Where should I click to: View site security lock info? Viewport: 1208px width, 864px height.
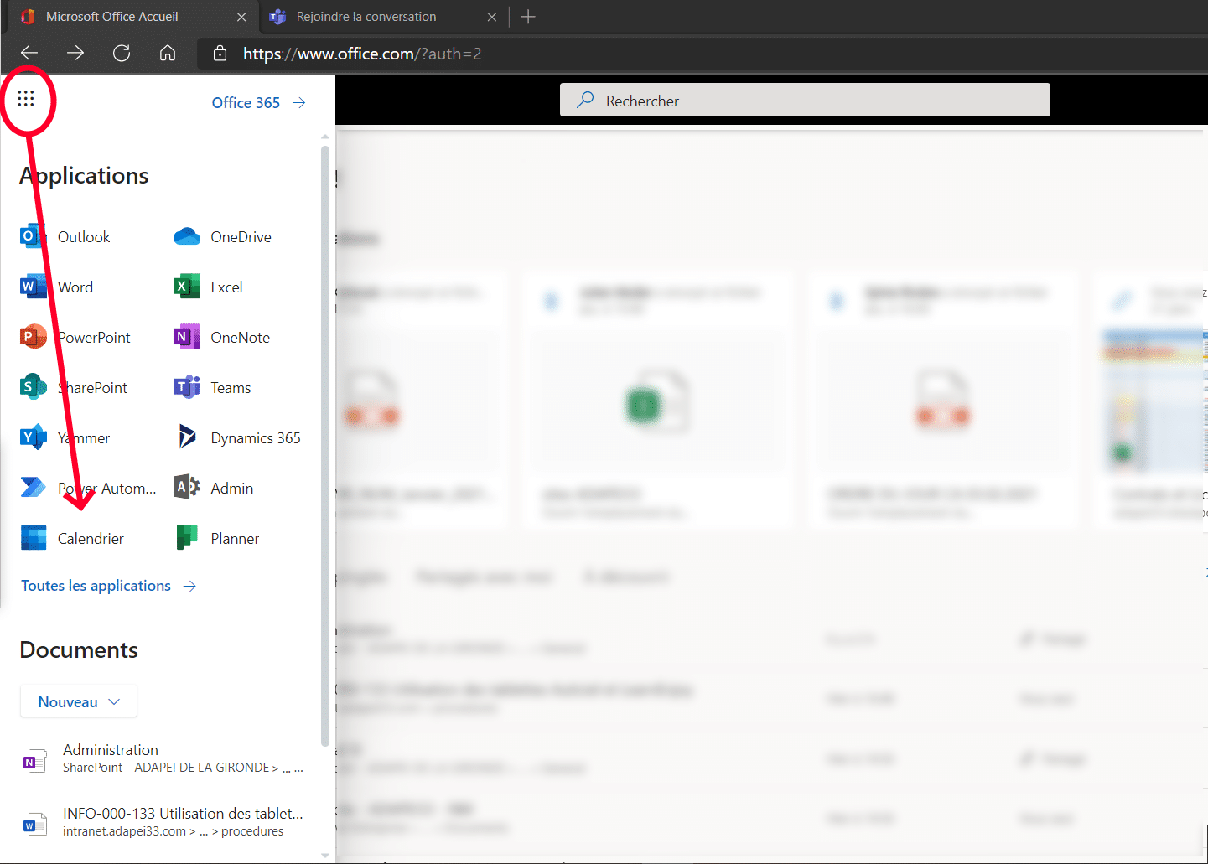click(220, 54)
